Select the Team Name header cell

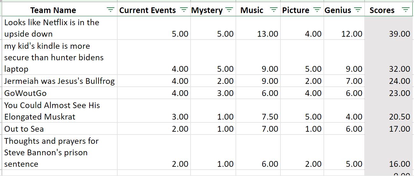[x=60, y=10]
